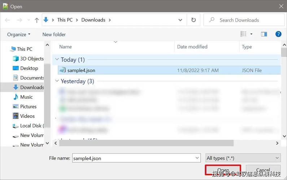Open the Help question mark icon

pos(278,34)
